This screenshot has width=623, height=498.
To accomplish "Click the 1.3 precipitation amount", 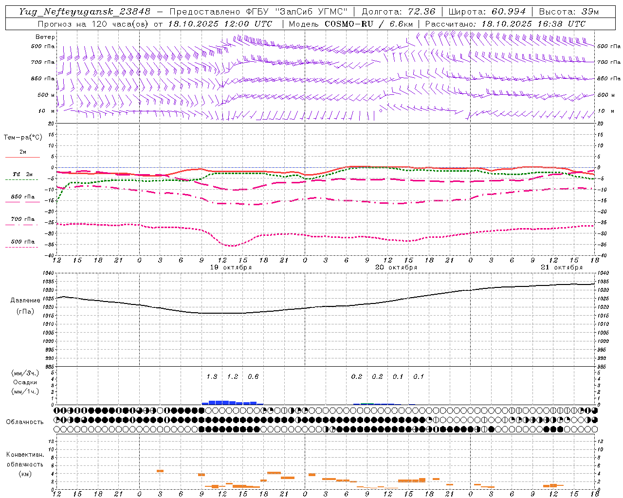I will coord(212,376).
